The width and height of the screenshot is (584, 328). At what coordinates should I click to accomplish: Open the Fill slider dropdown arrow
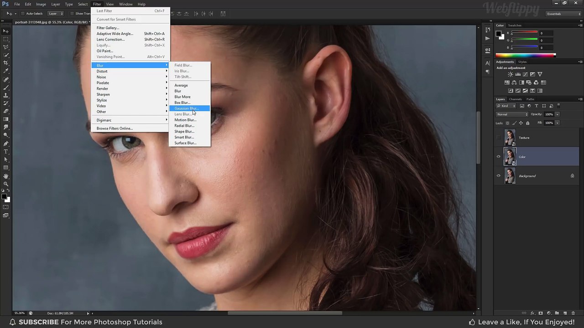pyautogui.click(x=557, y=123)
